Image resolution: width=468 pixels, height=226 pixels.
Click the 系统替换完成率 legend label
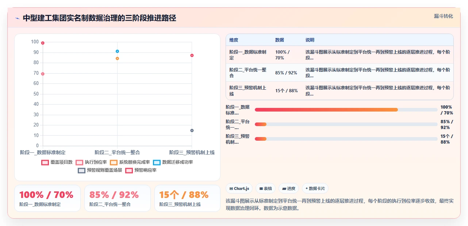(135, 162)
